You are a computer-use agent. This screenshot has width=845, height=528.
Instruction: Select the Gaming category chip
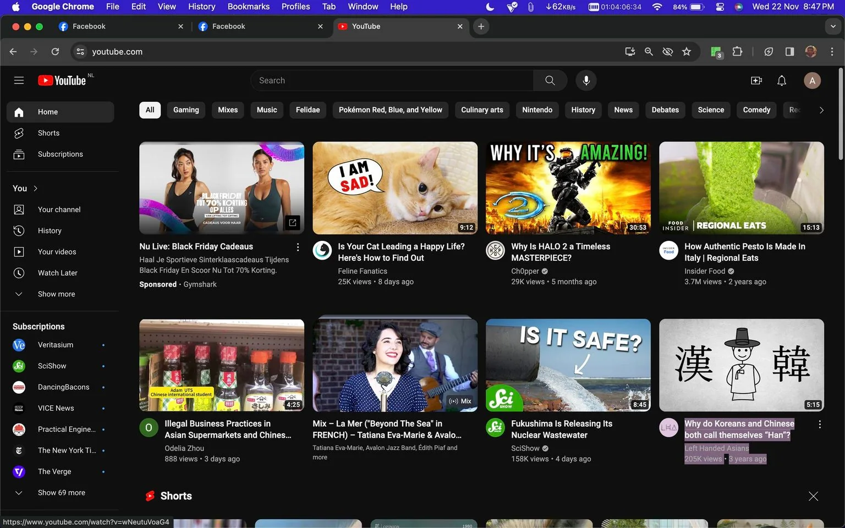click(x=186, y=110)
